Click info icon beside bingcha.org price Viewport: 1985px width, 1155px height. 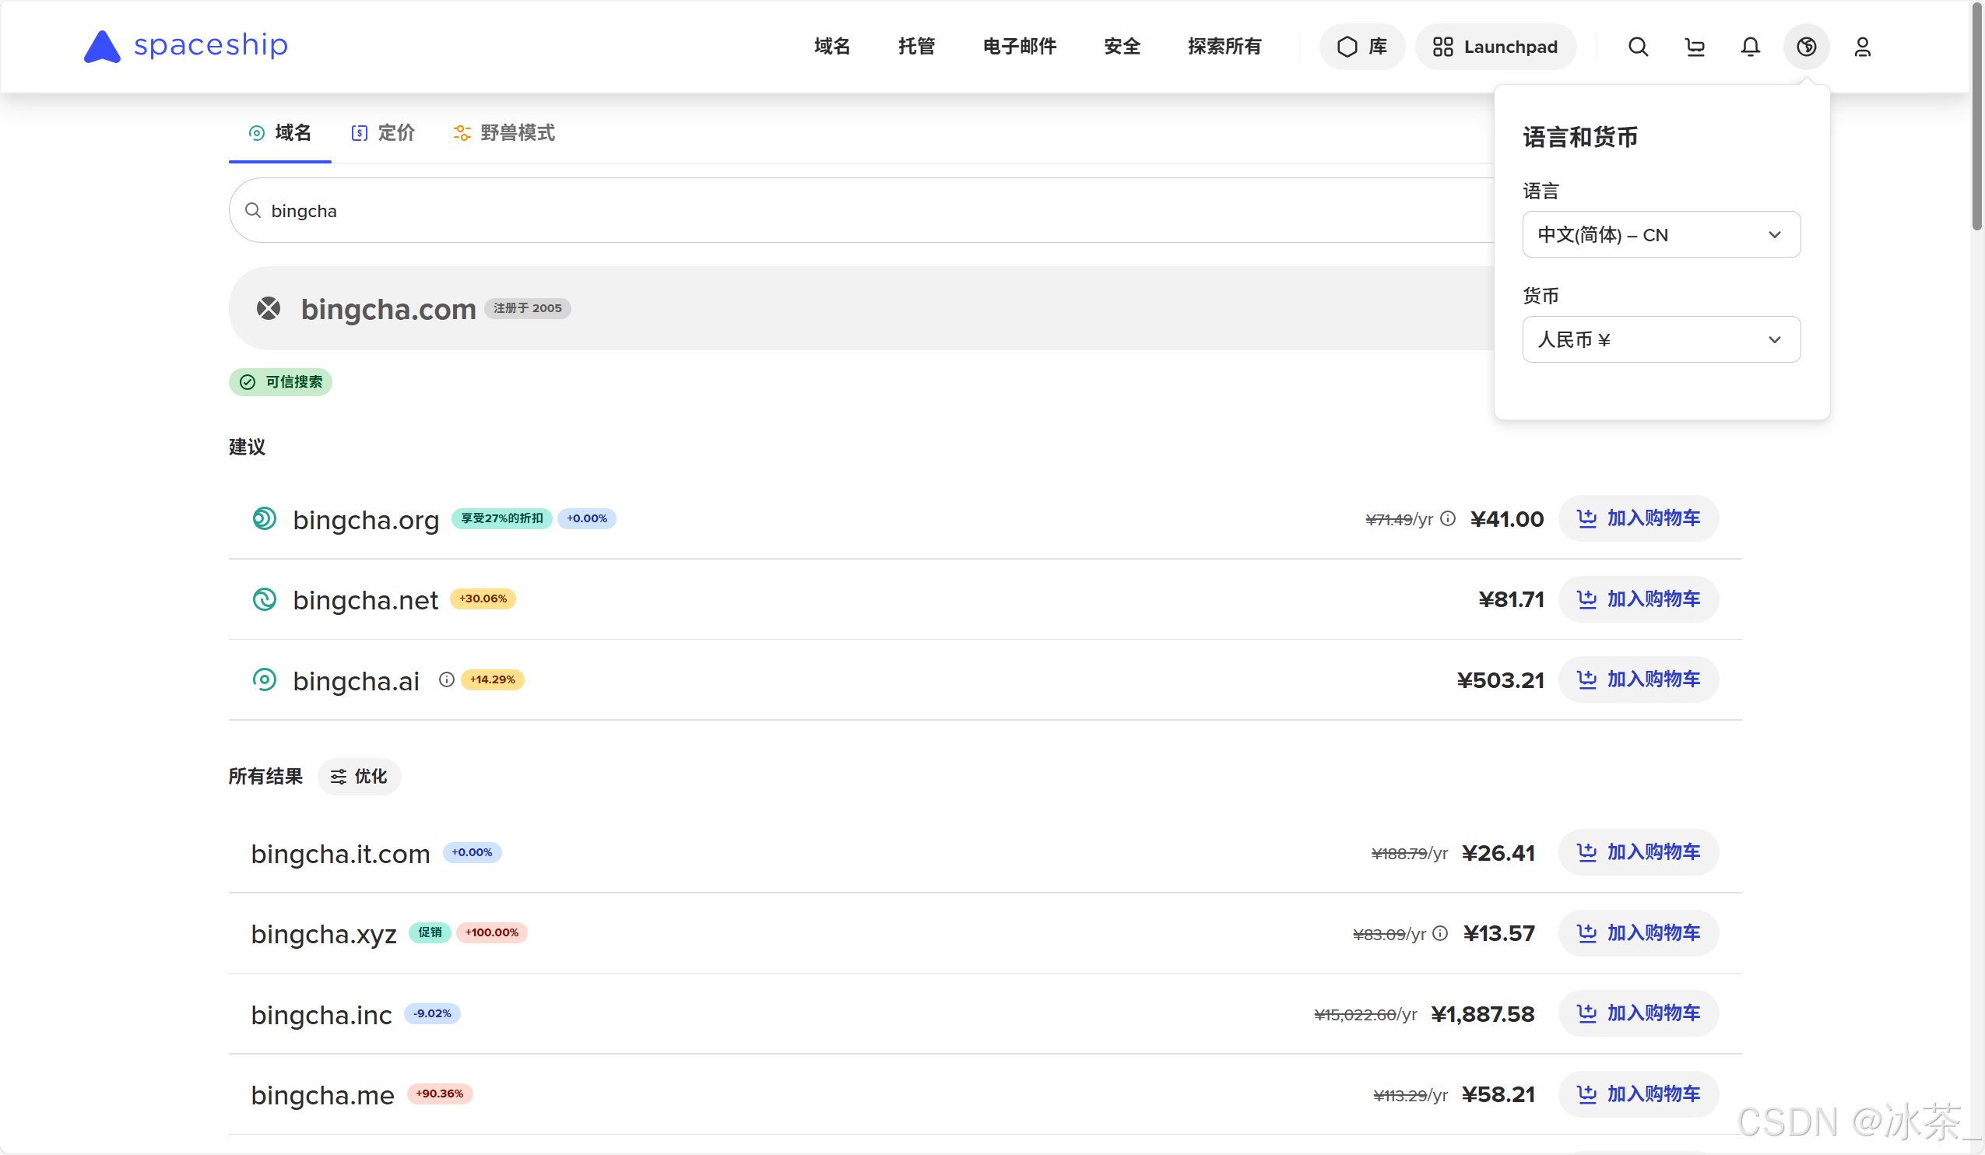click(x=1448, y=518)
